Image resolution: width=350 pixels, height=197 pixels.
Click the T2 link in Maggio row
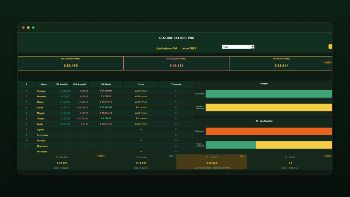176,113
